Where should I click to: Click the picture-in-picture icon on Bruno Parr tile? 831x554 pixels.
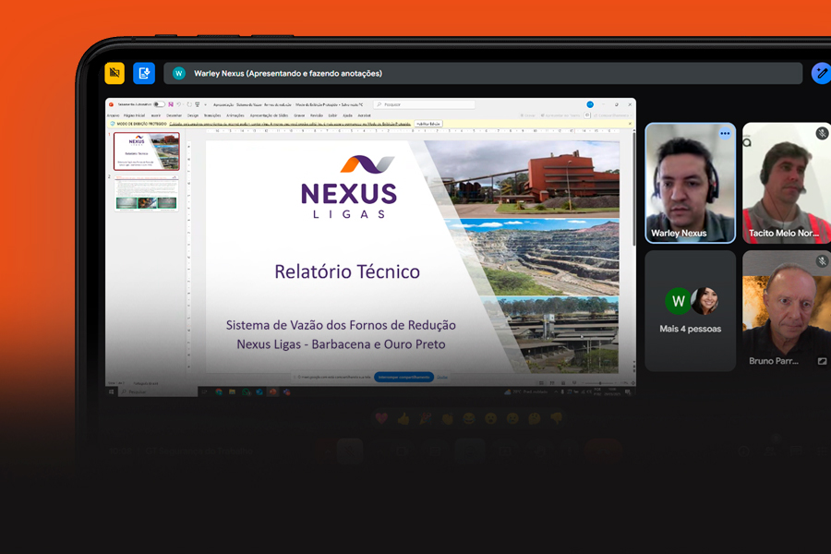coord(822,361)
